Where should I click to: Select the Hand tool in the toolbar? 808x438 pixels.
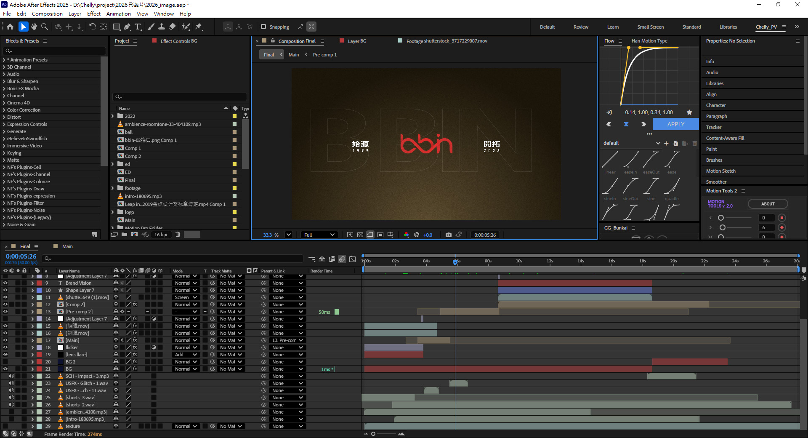pyautogui.click(x=34, y=27)
